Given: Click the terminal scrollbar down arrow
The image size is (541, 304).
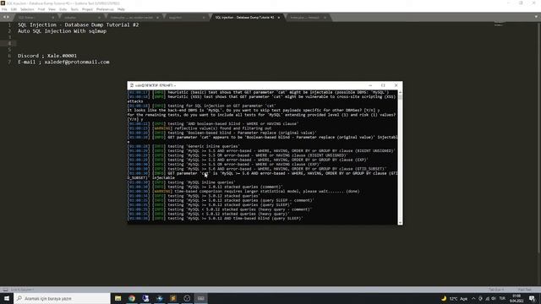Looking at the screenshot, I should (400, 223).
